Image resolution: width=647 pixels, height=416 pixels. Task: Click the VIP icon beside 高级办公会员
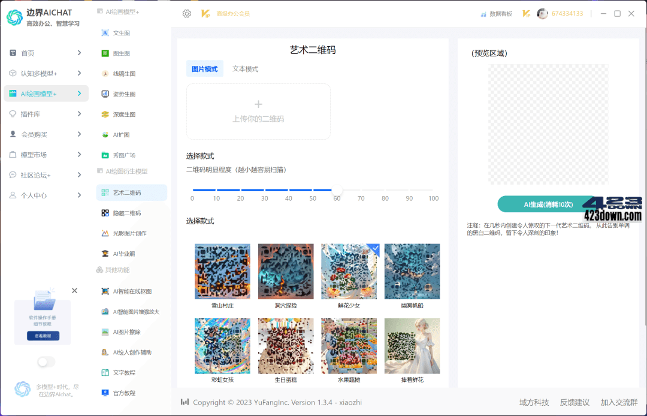pyautogui.click(x=205, y=14)
